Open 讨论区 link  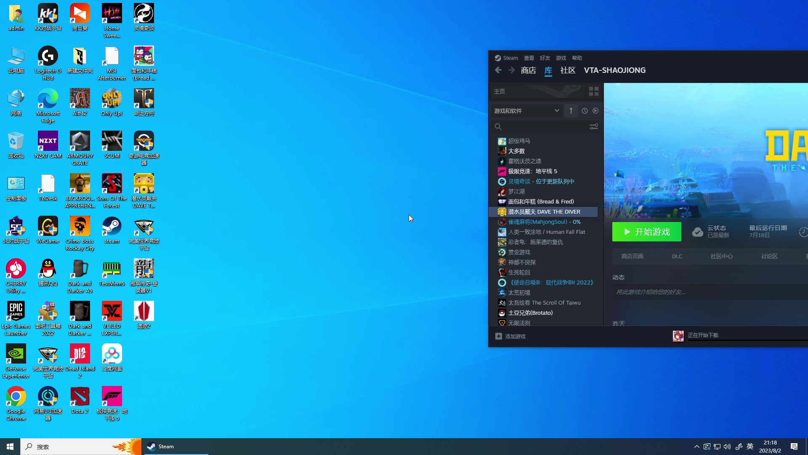[x=769, y=256]
